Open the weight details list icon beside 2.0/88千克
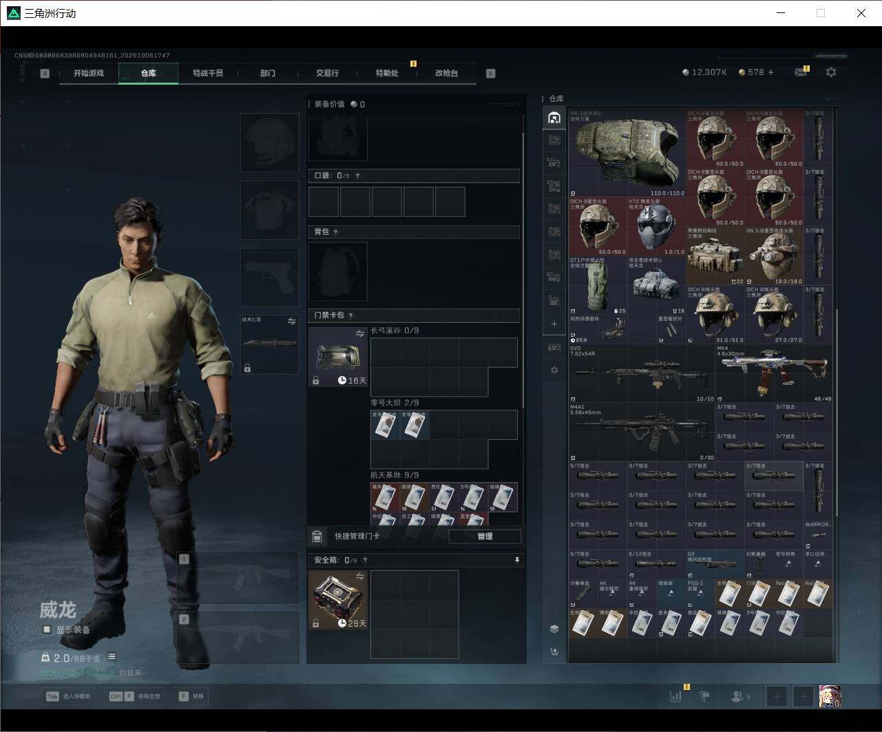Screen dimensions: 882x732 pos(112,657)
